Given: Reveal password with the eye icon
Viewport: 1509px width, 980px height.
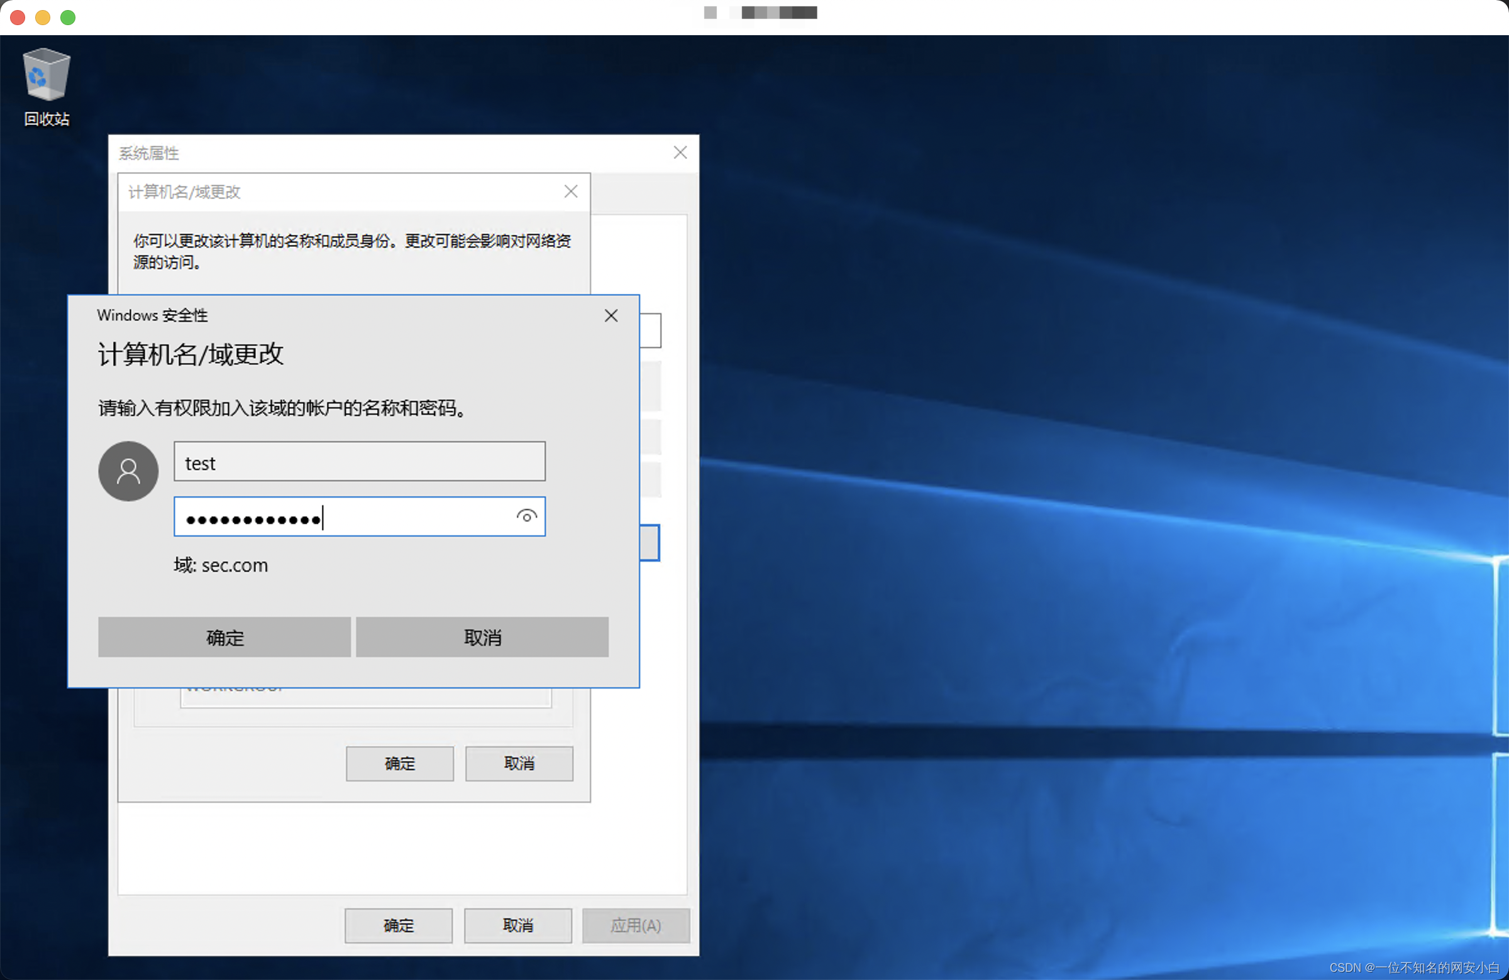Looking at the screenshot, I should [526, 516].
